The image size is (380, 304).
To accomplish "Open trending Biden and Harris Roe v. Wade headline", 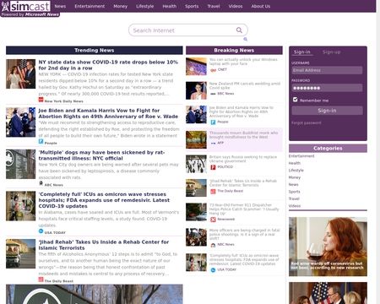I will coord(108,113).
